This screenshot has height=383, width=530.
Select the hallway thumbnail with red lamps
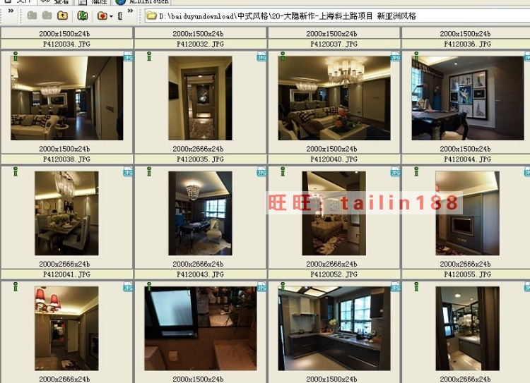(67, 329)
